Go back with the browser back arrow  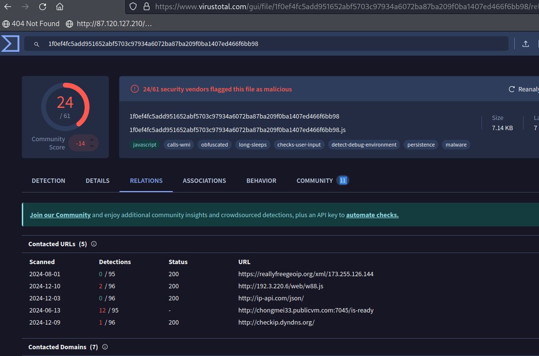click(x=8, y=6)
